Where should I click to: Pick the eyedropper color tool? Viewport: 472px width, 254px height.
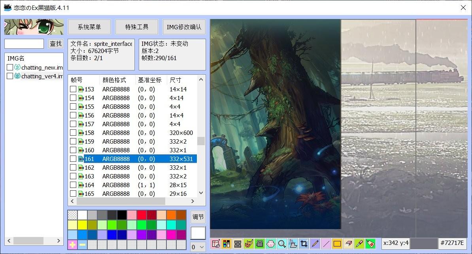click(359, 244)
